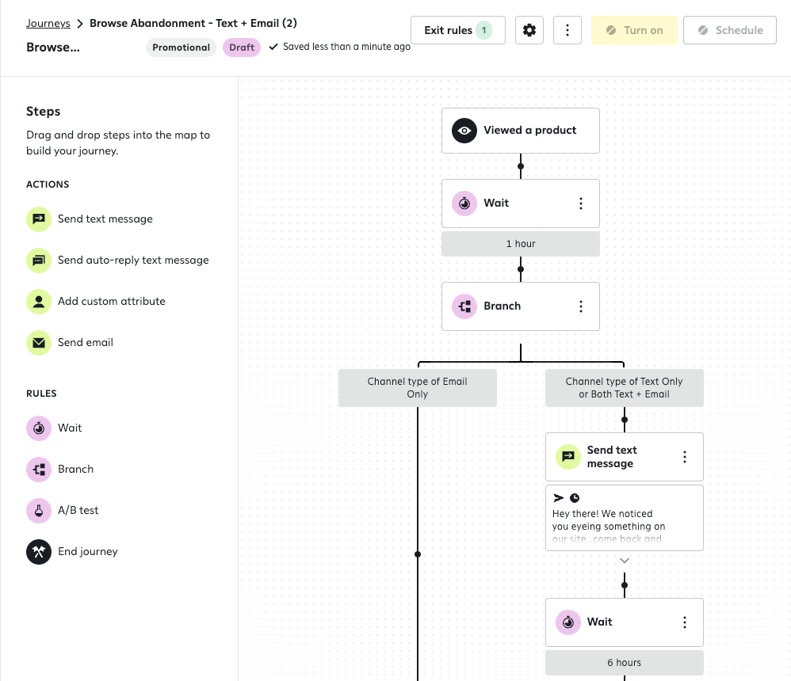This screenshot has height=681, width=791.
Task: Click the Send auto-reply text message label
Action: tap(133, 261)
